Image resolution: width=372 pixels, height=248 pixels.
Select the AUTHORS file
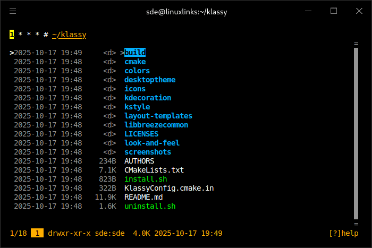[139, 161]
